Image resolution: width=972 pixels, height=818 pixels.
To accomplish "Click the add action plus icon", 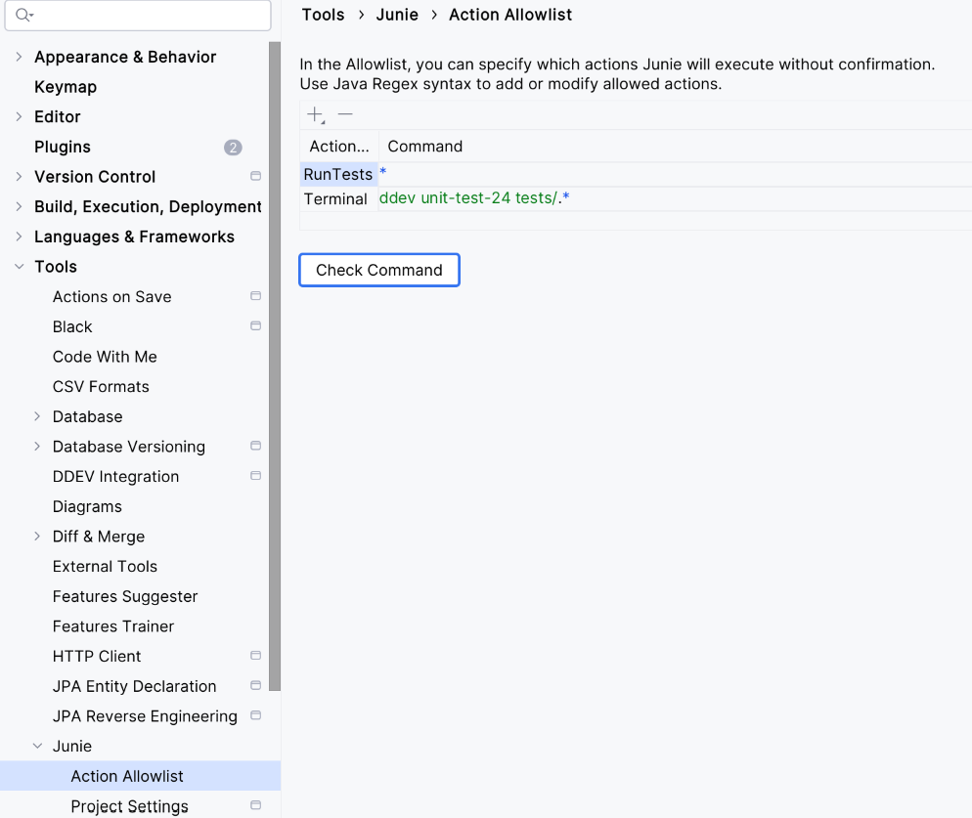I will click(315, 114).
